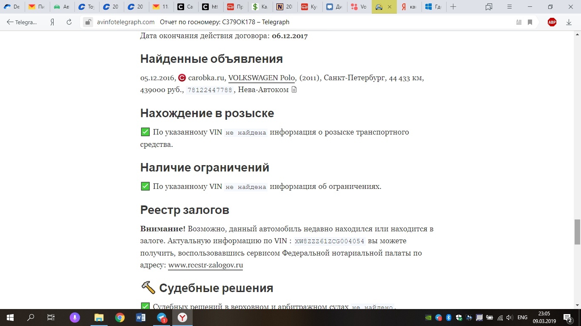Reload the current page
Viewport: 581px width, 326px height.
click(x=69, y=22)
